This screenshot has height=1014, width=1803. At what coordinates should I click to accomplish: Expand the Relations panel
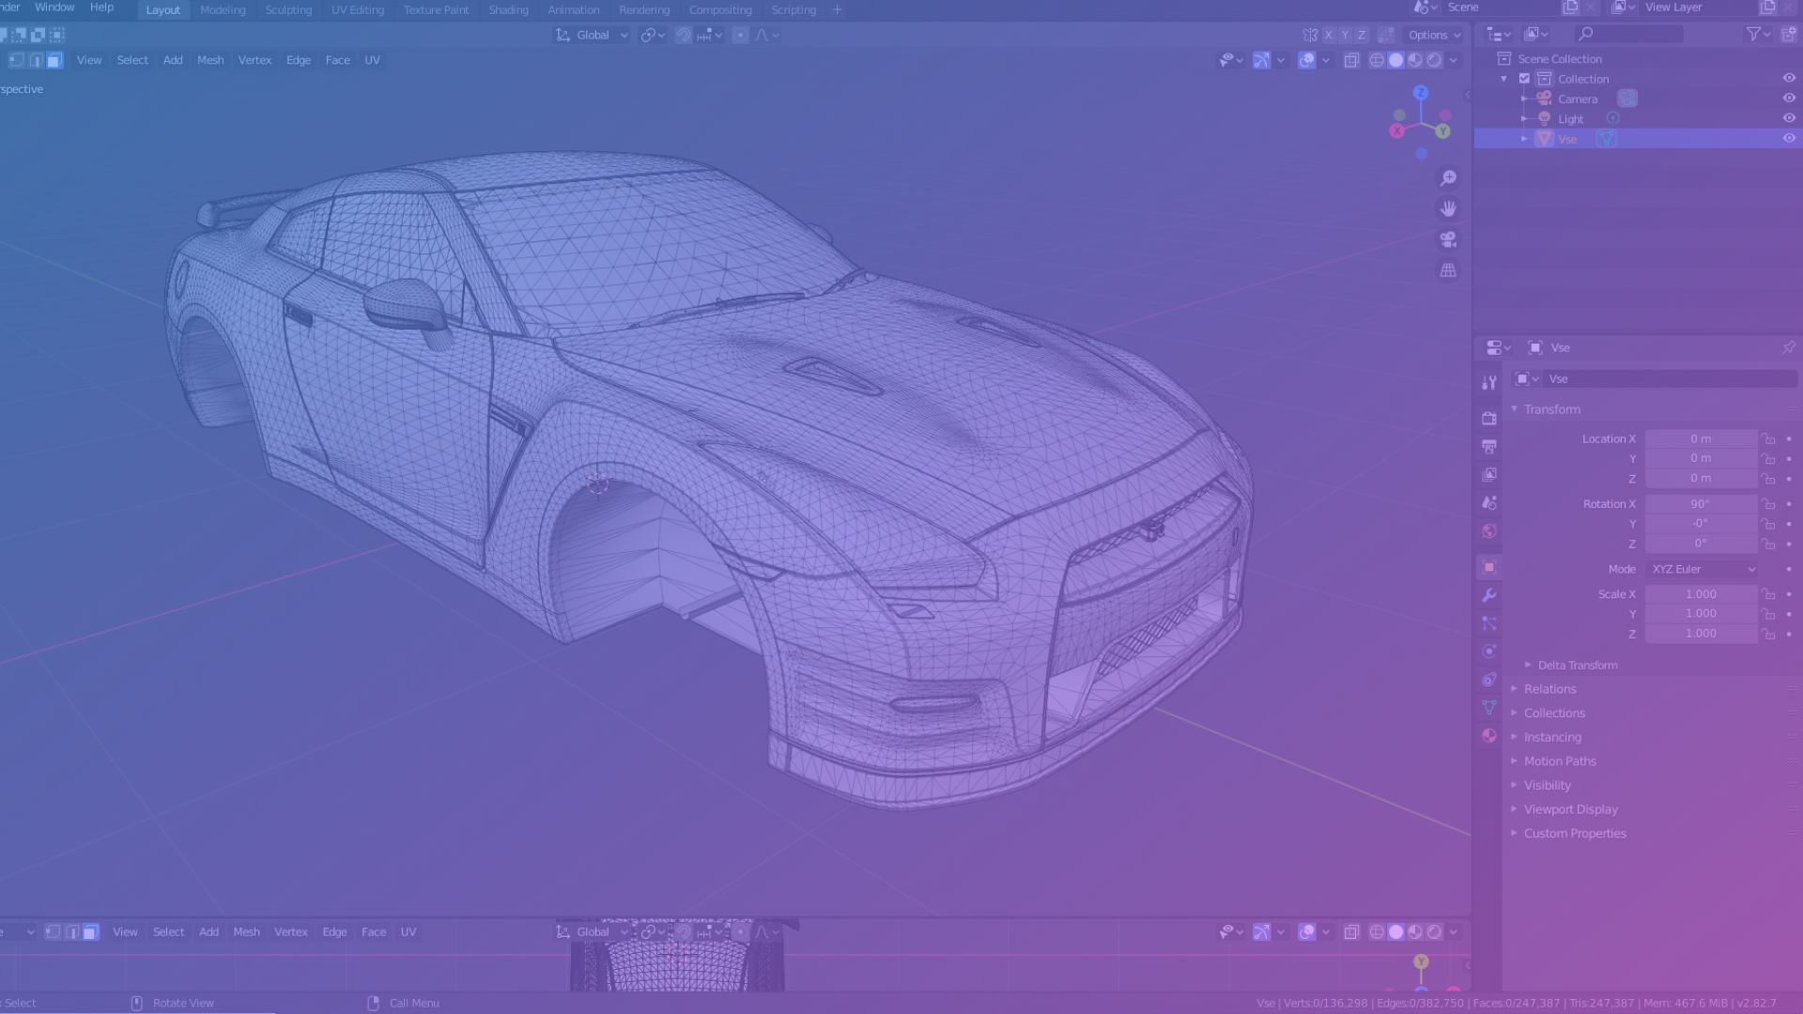(1549, 689)
